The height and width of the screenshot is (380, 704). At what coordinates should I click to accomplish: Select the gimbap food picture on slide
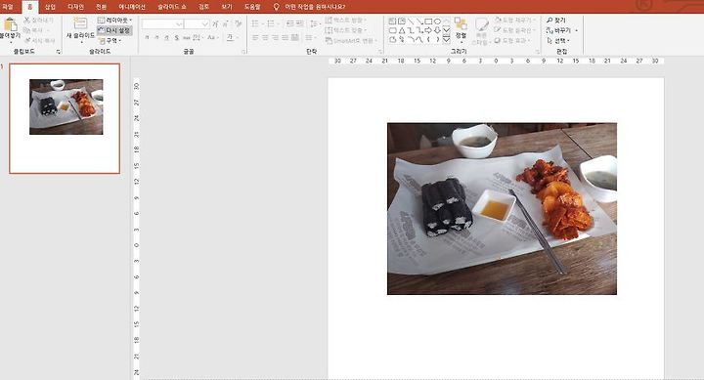pos(502,209)
